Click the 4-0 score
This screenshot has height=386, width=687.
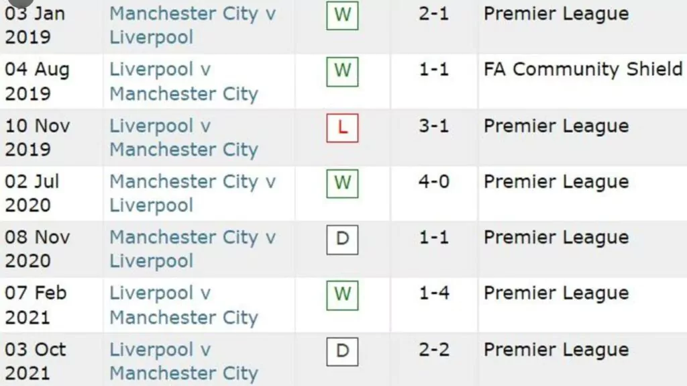[x=434, y=181]
